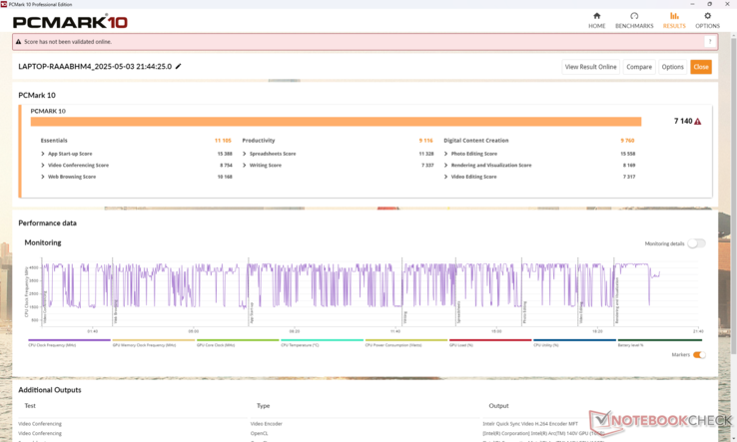
Task: Maximize the PCMark 10 window
Action: click(x=709, y=4)
